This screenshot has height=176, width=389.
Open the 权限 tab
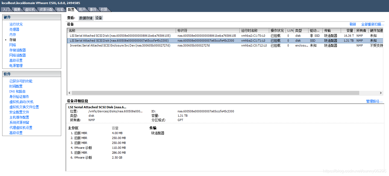[x=104, y=10]
